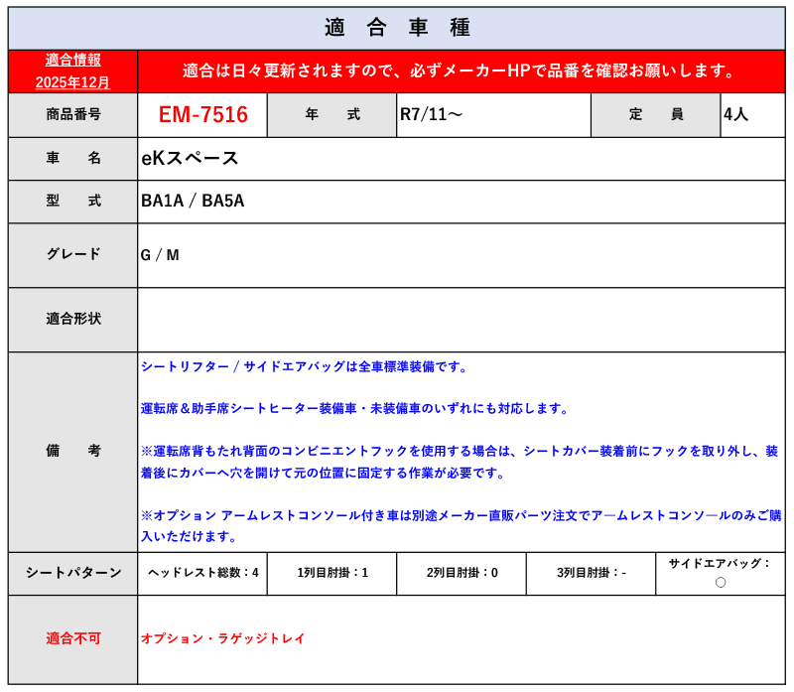Screen dimensions: 794x692
Task: Click the 3列目肘掛 : - cell
Action: (591, 573)
